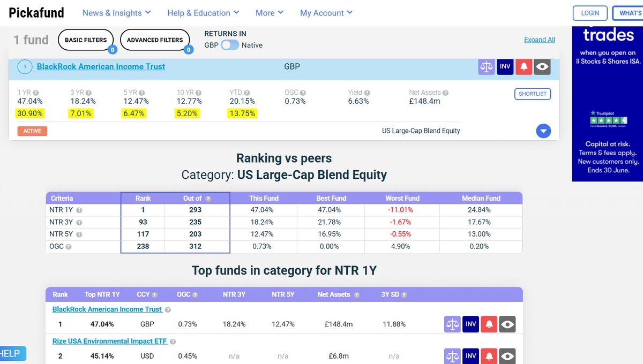
Task: Click Rank column header in ranking table
Action: pyautogui.click(x=143, y=198)
